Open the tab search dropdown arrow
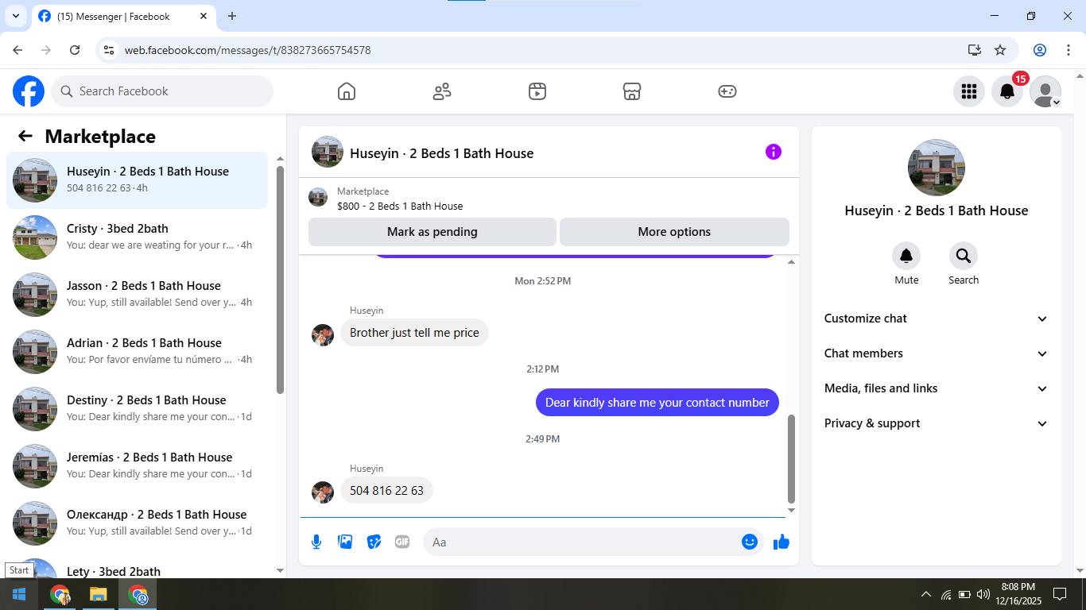 pyautogui.click(x=15, y=16)
